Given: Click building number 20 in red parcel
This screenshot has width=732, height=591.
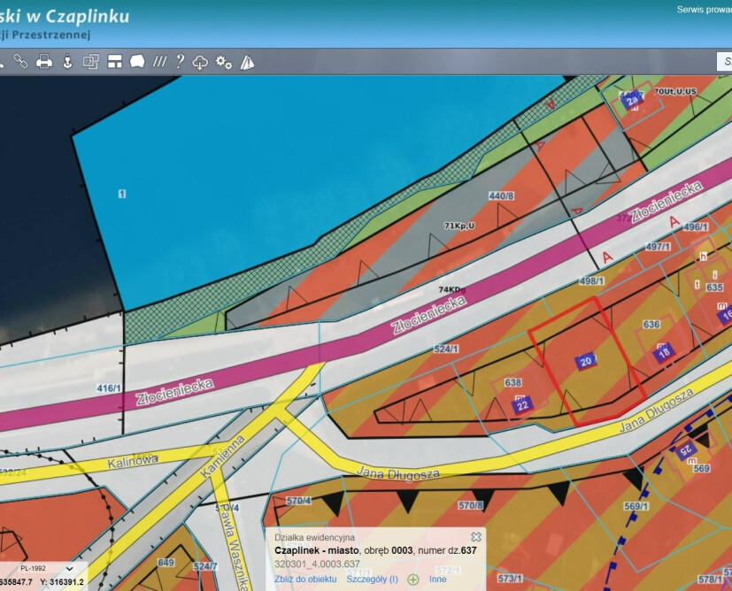Looking at the screenshot, I should click(x=586, y=361).
